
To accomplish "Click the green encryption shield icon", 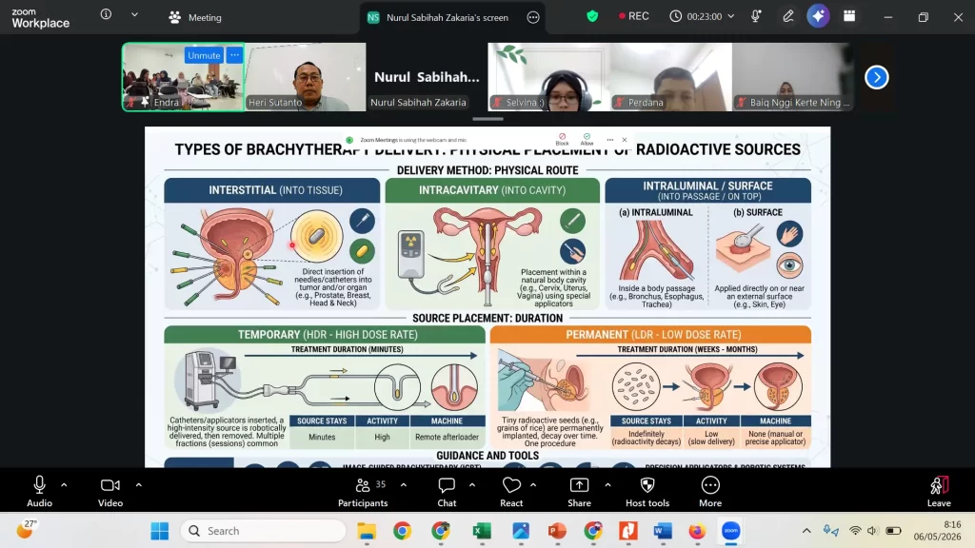I will pos(592,17).
